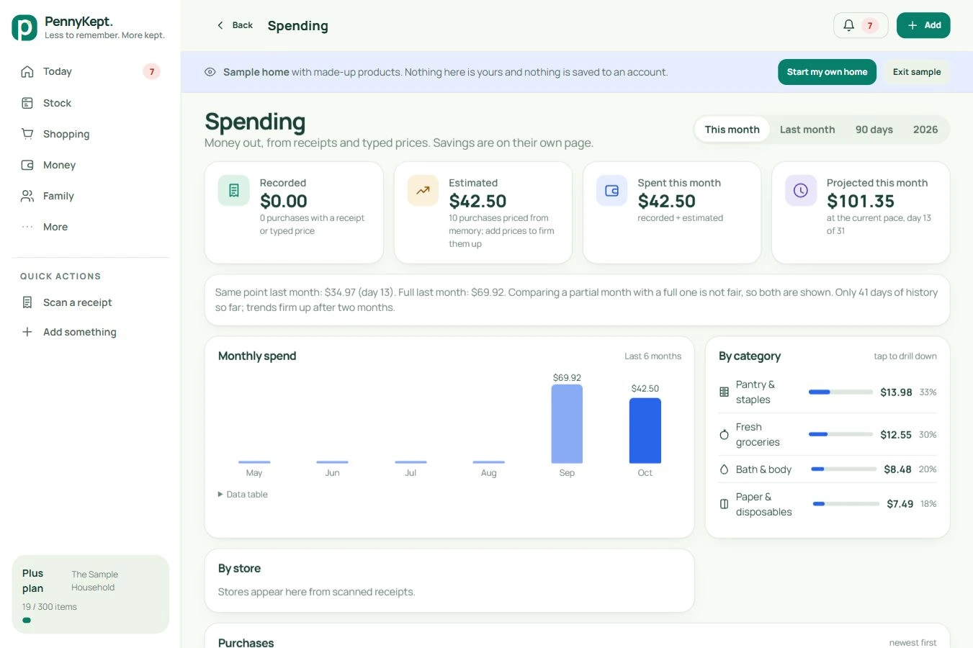Click the receipt icon on the Recorded card

(x=233, y=191)
